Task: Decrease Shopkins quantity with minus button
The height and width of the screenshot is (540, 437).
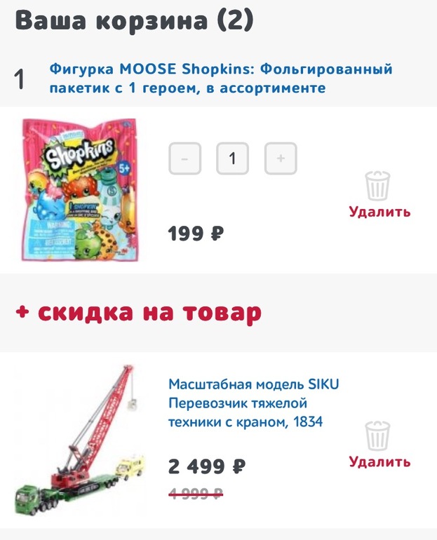Action: tap(185, 158)
